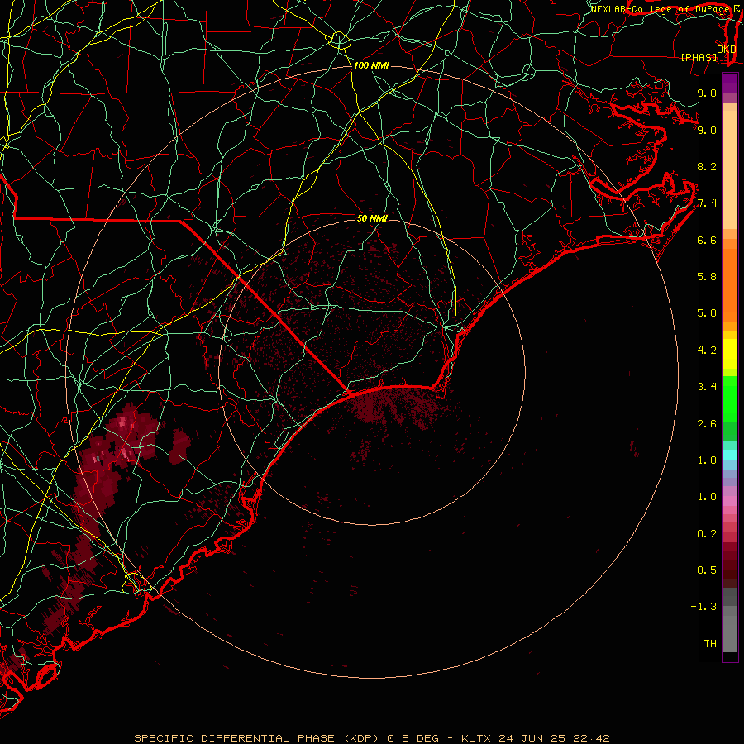
Task: Click the "22:42" timestamp
Action: pyautogui.click(x=591, y=738)
